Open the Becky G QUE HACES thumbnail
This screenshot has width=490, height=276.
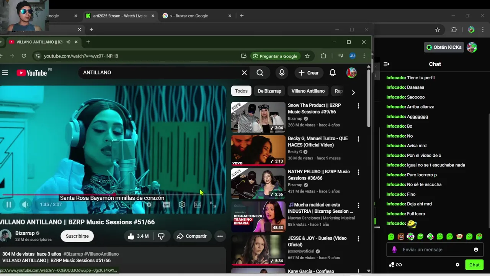pyautogui.click(x=258, y=150)
